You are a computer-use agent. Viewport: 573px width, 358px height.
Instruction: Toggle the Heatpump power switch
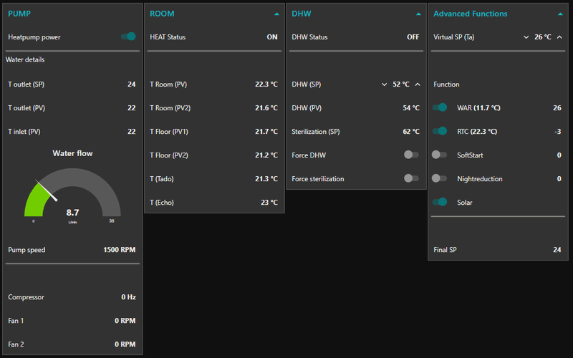click(128, 37)
